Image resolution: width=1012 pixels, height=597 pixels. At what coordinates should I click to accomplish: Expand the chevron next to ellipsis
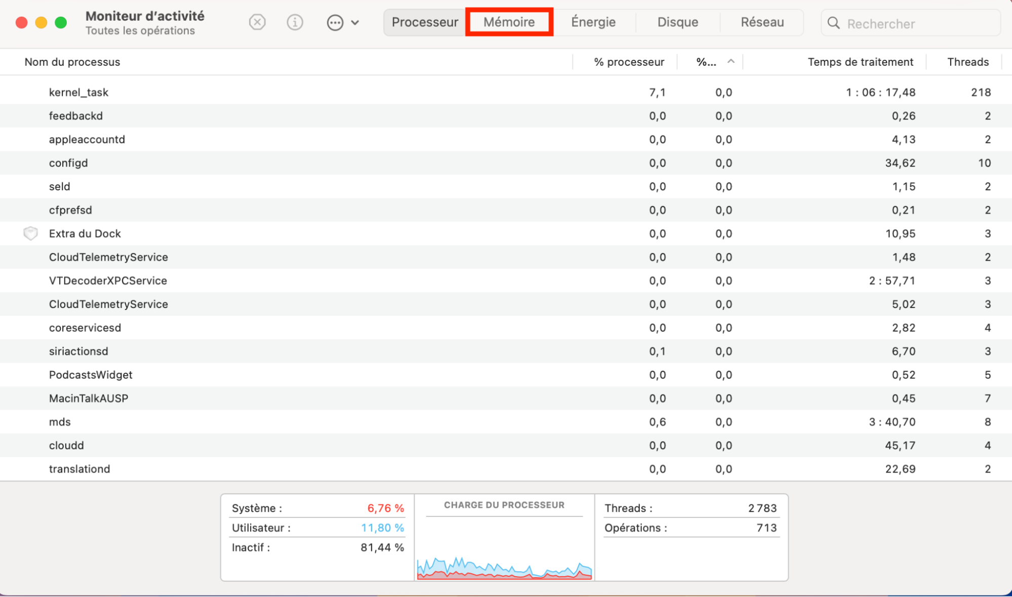click(355, 23)
